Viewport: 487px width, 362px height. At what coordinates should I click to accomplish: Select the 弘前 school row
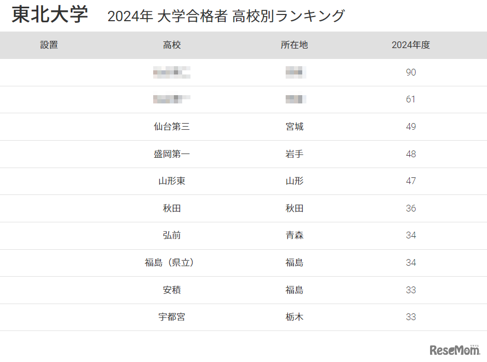click(172, 235)
